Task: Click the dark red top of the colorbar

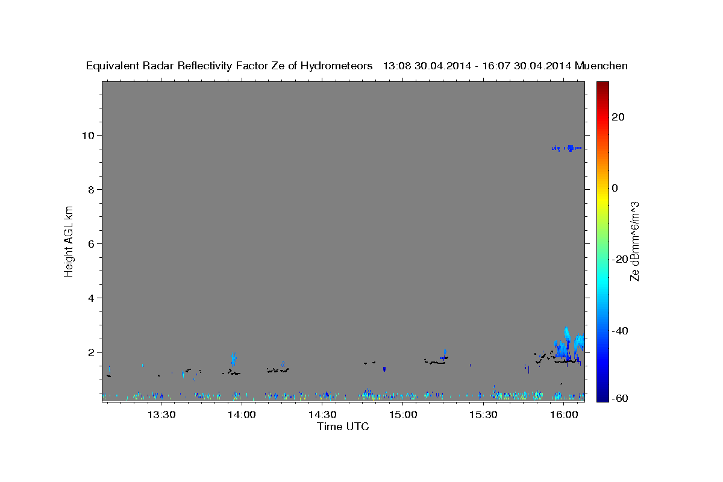Action: point(602,86)
